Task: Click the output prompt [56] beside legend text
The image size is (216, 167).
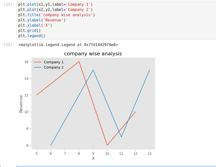Action: [x=9, y=45]
